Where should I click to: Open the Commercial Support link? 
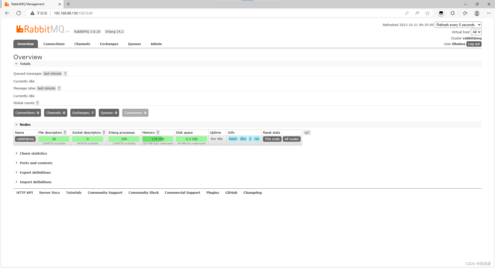pos(183,193)
